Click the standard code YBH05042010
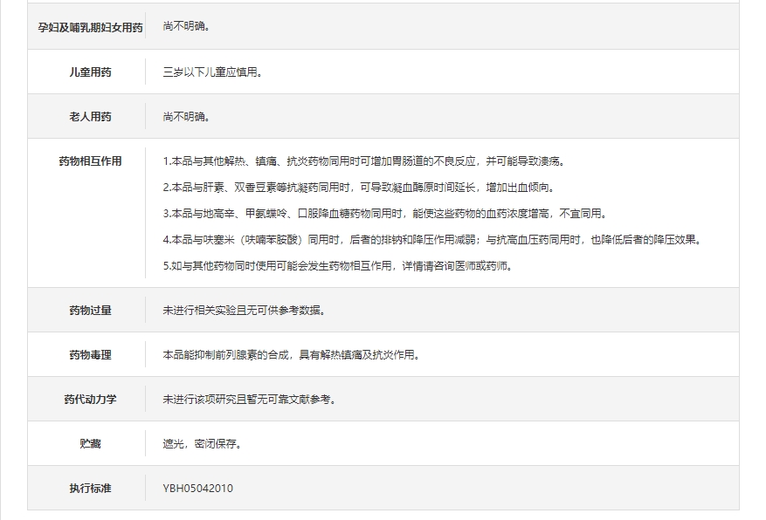 tap(197, 488)
